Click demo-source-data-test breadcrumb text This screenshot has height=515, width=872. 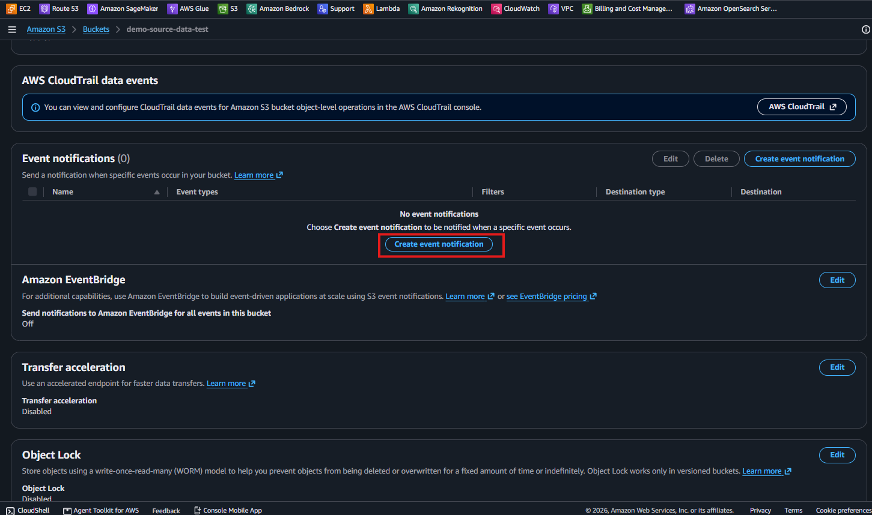(167, 29)
